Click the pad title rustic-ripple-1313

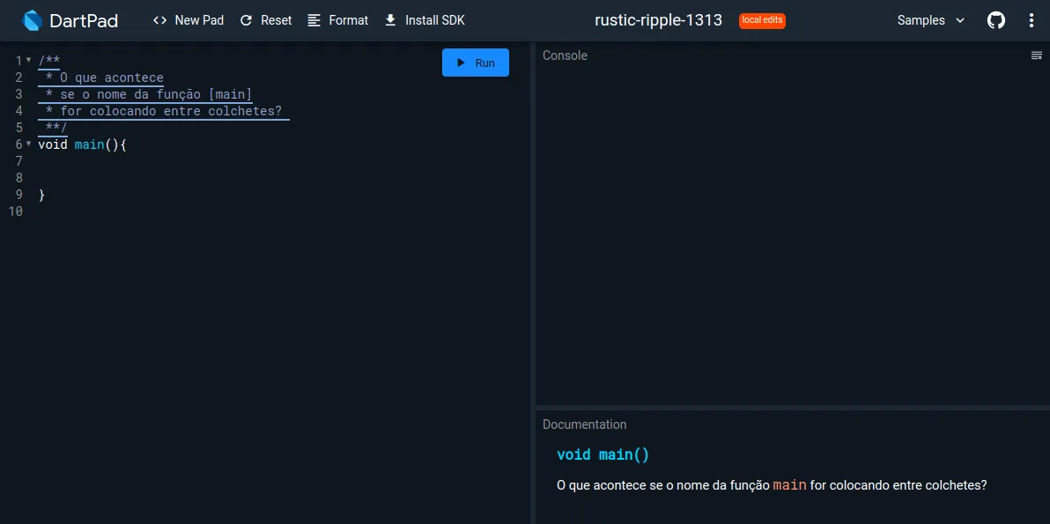click(x=658, y=20)
